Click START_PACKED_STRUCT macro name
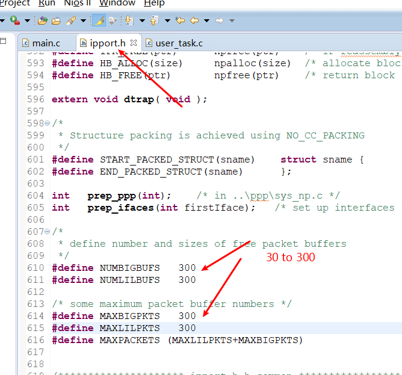This screenshot has height=375, width=402. coord(157,160)
